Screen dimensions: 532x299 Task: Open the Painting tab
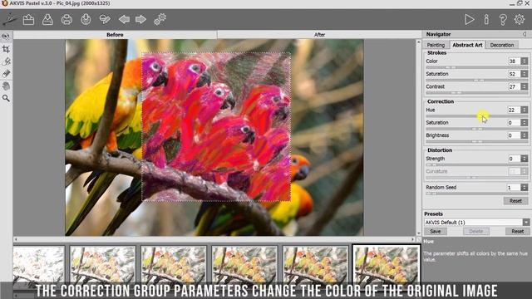(x=436, y=45)
